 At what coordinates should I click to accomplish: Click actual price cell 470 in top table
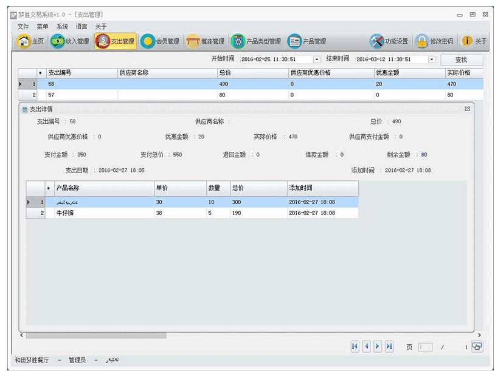[464, 84]
